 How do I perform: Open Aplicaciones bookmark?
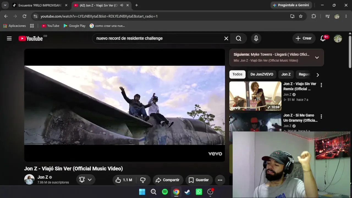coord(15,26)
